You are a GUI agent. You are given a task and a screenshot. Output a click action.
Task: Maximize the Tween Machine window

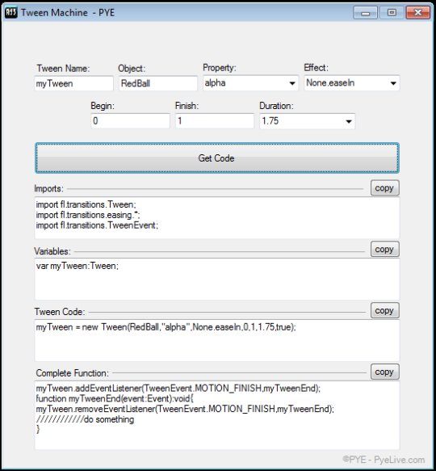(392, 13)
